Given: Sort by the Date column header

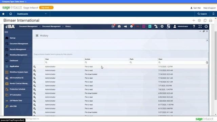Looking at the screenshot, I should click(x=183, y=59).
